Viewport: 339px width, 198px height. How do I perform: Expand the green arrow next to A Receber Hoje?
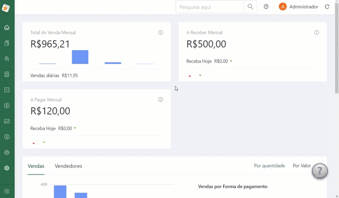click(231, 61)
